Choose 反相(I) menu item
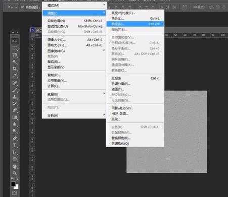The image size is (228, 197). pyautogui.click(x=135, y=78)
